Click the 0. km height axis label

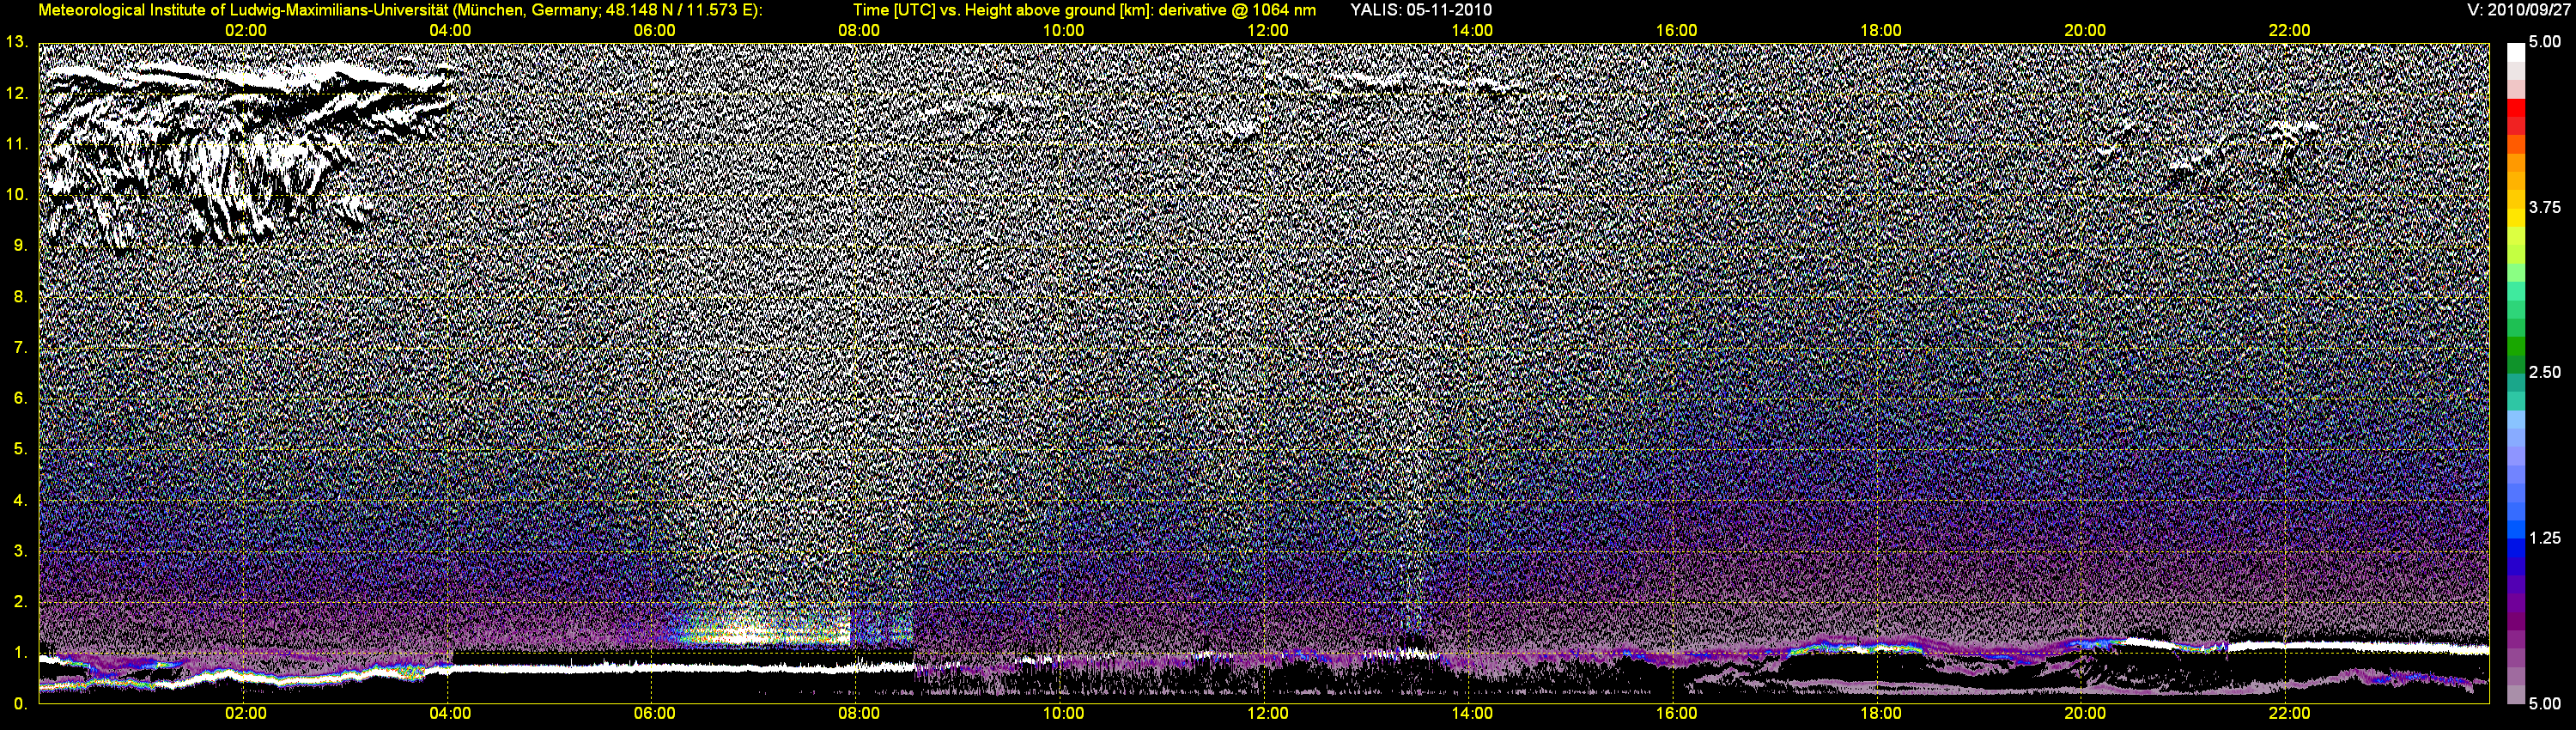coord(20,704)
